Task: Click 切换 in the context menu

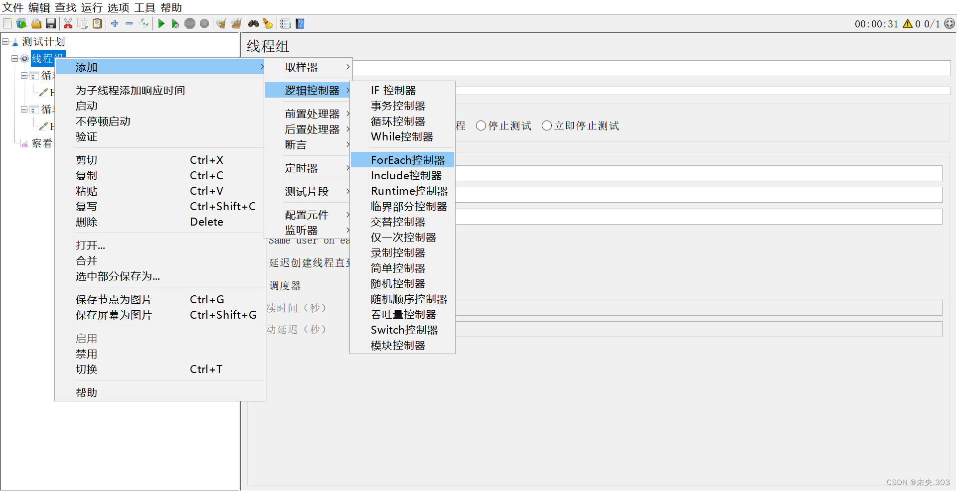Action: [x=160, y=369]
